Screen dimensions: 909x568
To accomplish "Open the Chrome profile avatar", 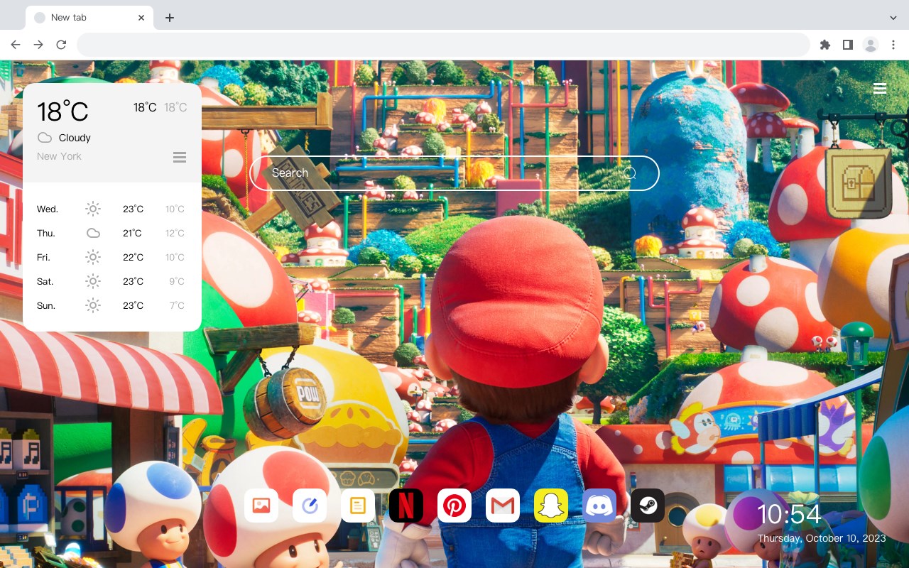I will click(871, 45).
